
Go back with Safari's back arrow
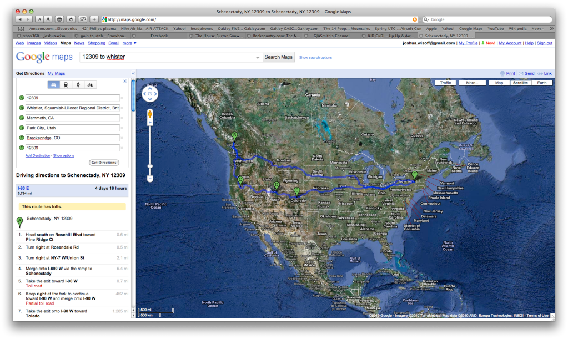[19, 19]
